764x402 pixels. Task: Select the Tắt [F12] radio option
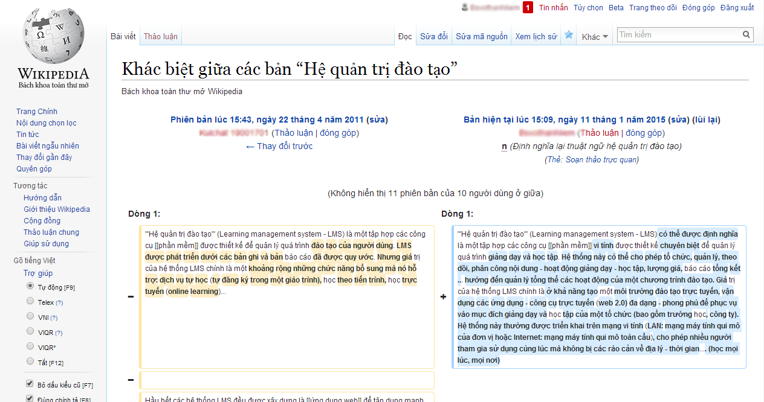30,362
